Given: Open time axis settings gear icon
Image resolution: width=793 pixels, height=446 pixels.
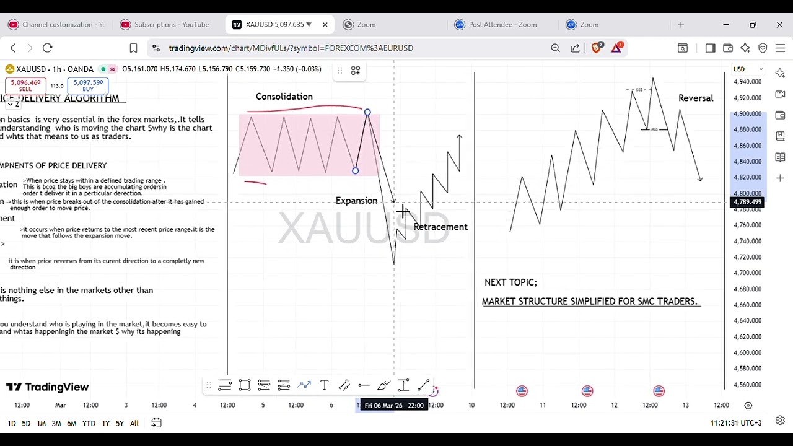Looking at the screenshot, I should click(748, 405).
